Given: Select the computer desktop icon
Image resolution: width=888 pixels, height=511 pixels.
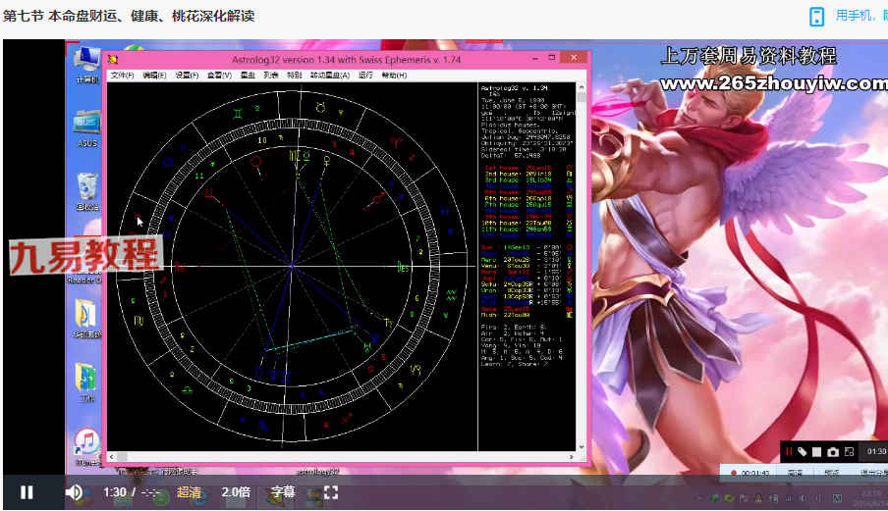Looking at the screenshot, I should pyautogui.click(x=86, y=65).
